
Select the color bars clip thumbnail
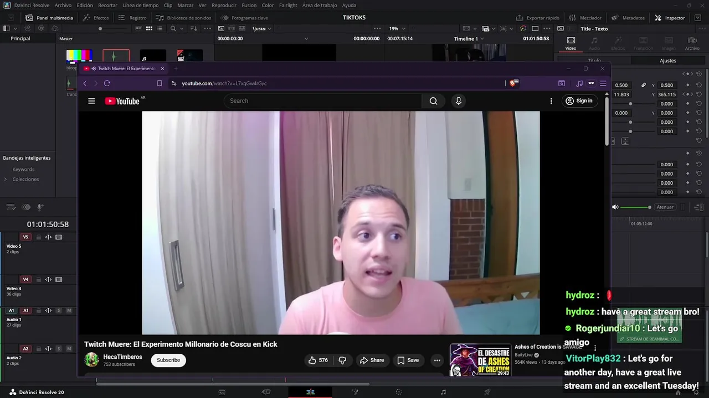point(79,56)
